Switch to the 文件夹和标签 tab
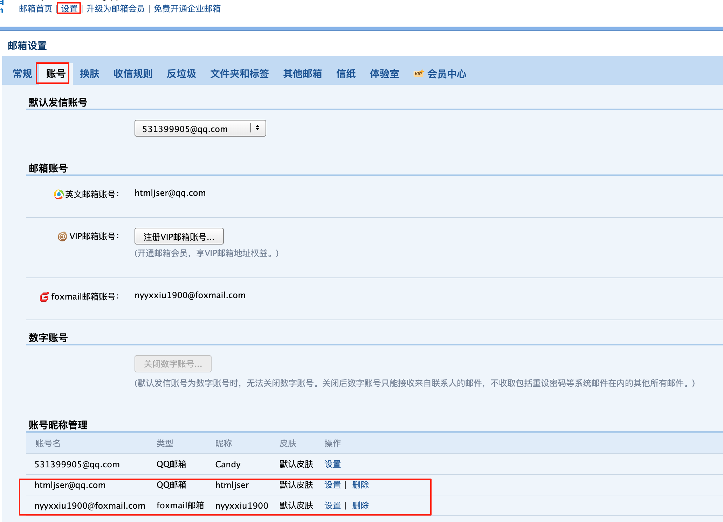This screenshot has width=723, height=522. (x=240, y=74)
